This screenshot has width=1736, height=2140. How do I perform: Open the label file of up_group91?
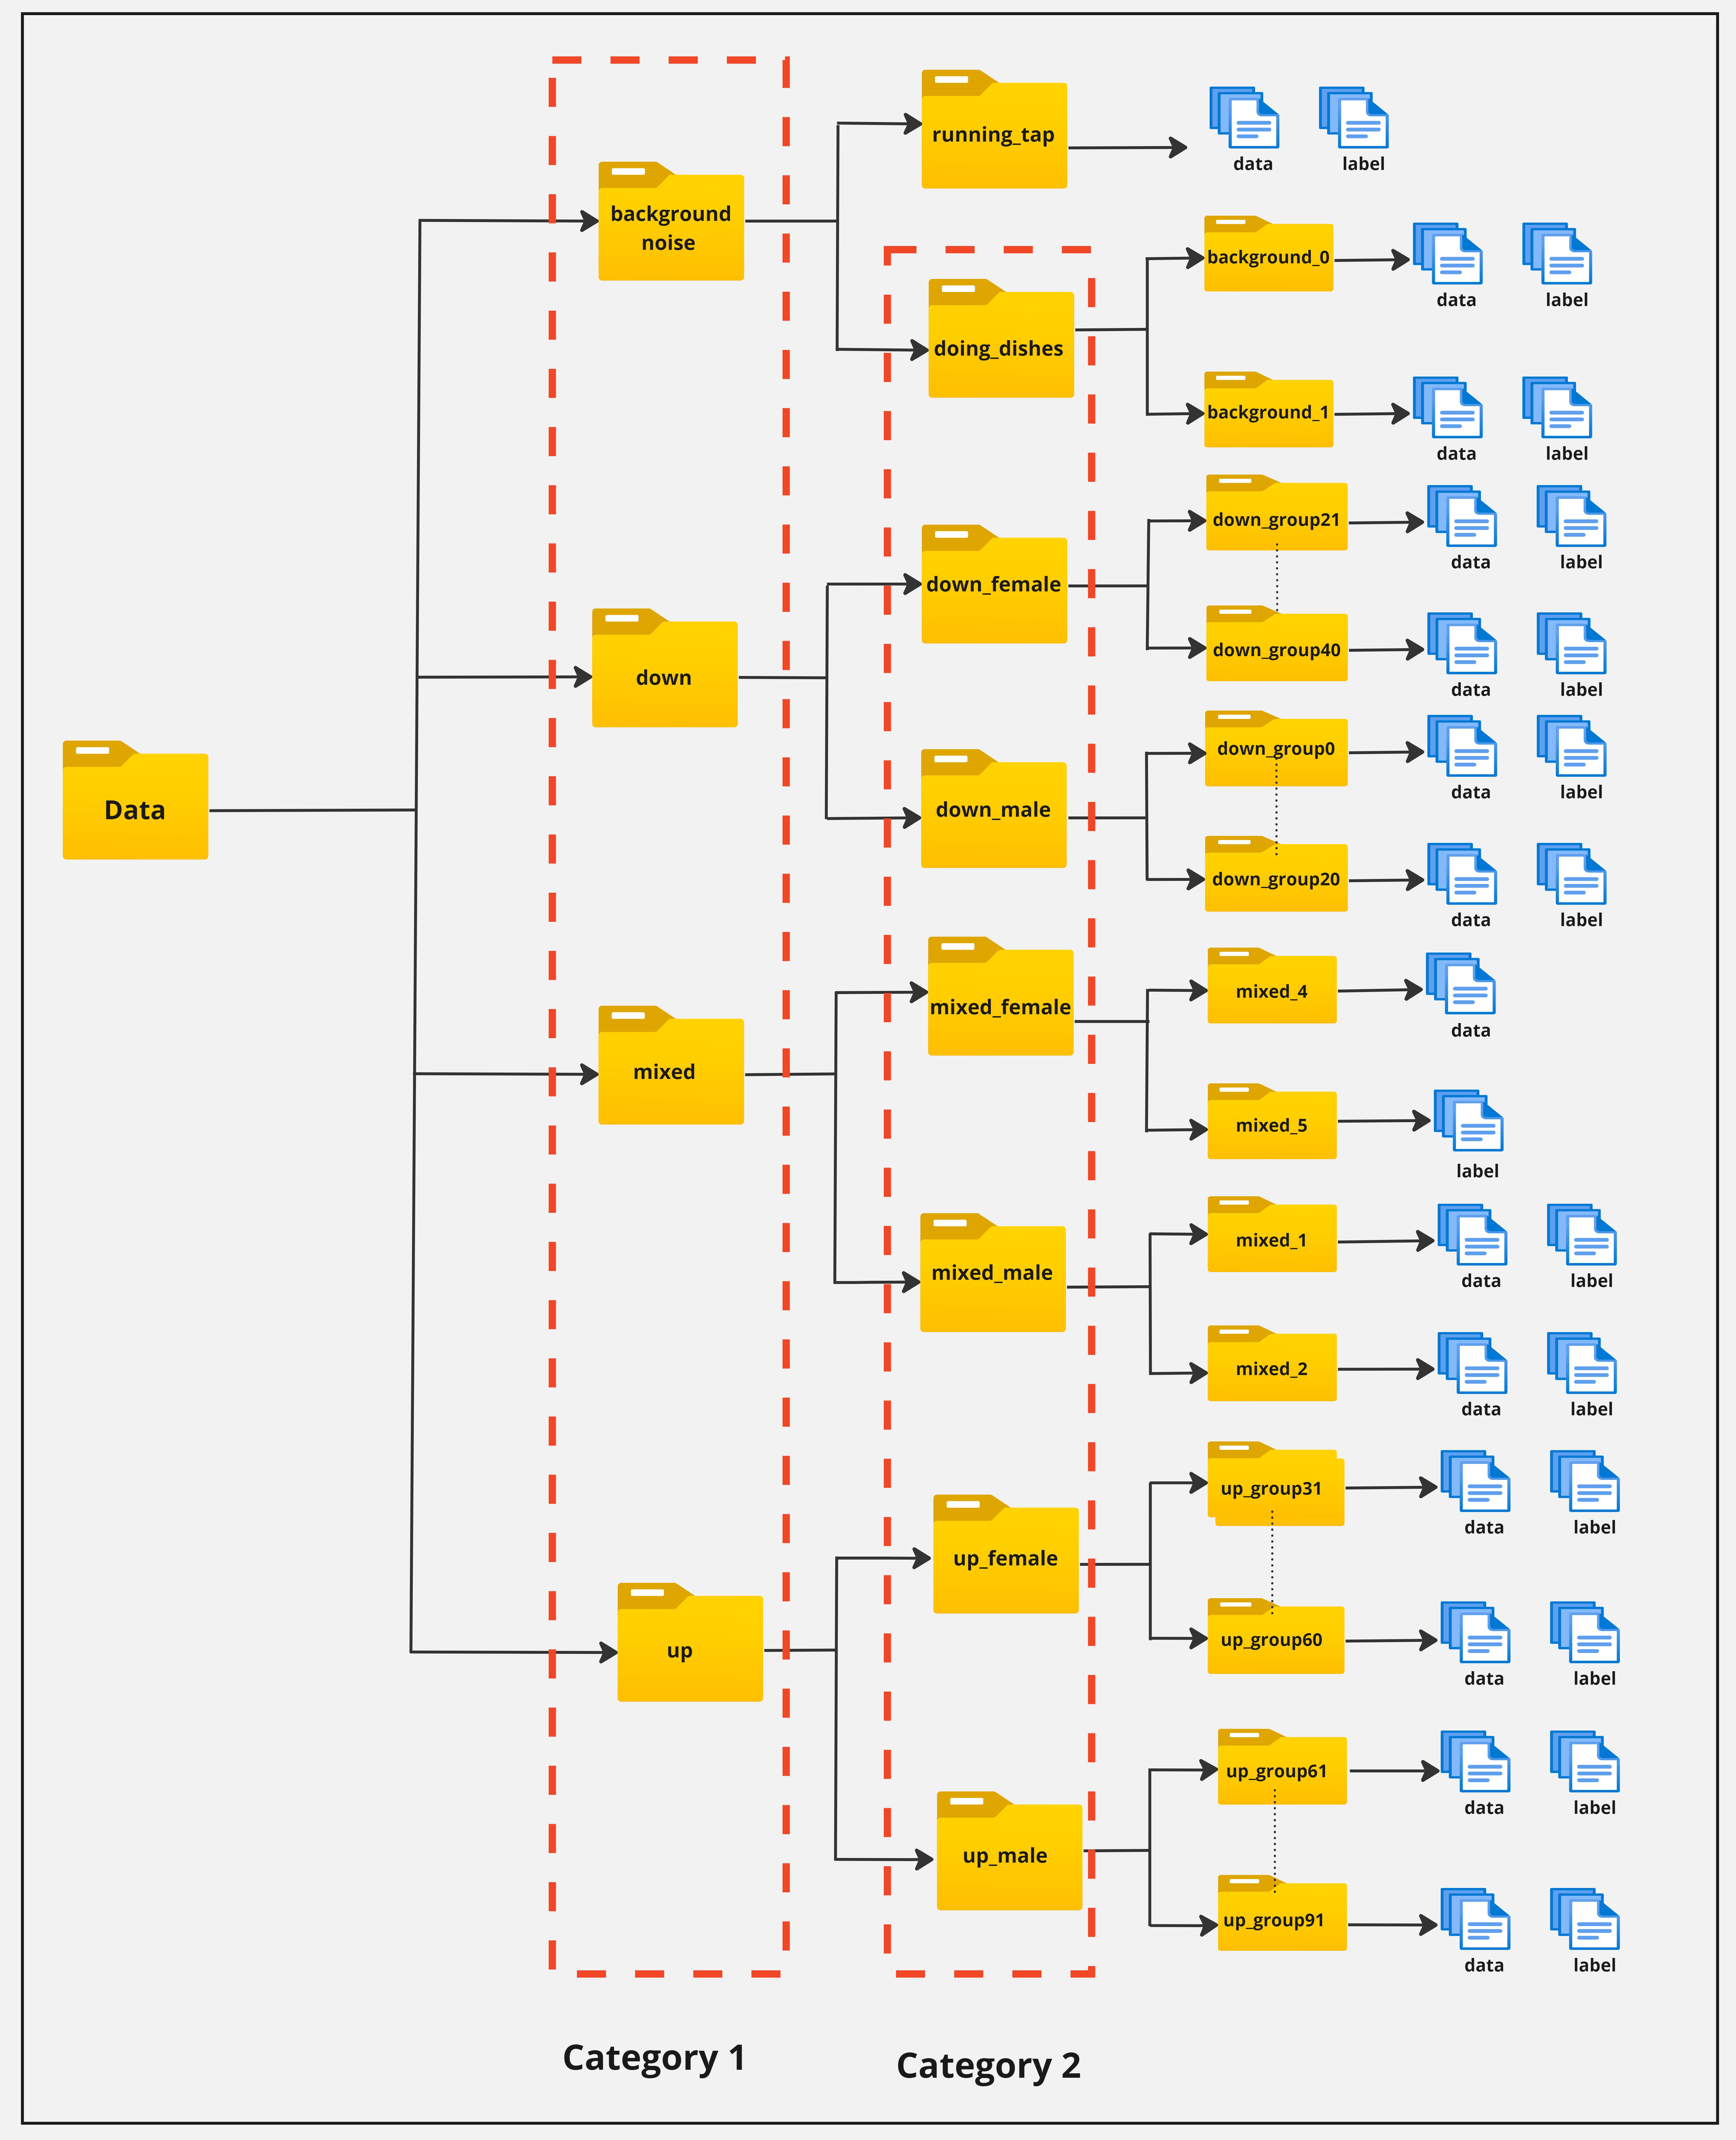pos(1585,1919)
